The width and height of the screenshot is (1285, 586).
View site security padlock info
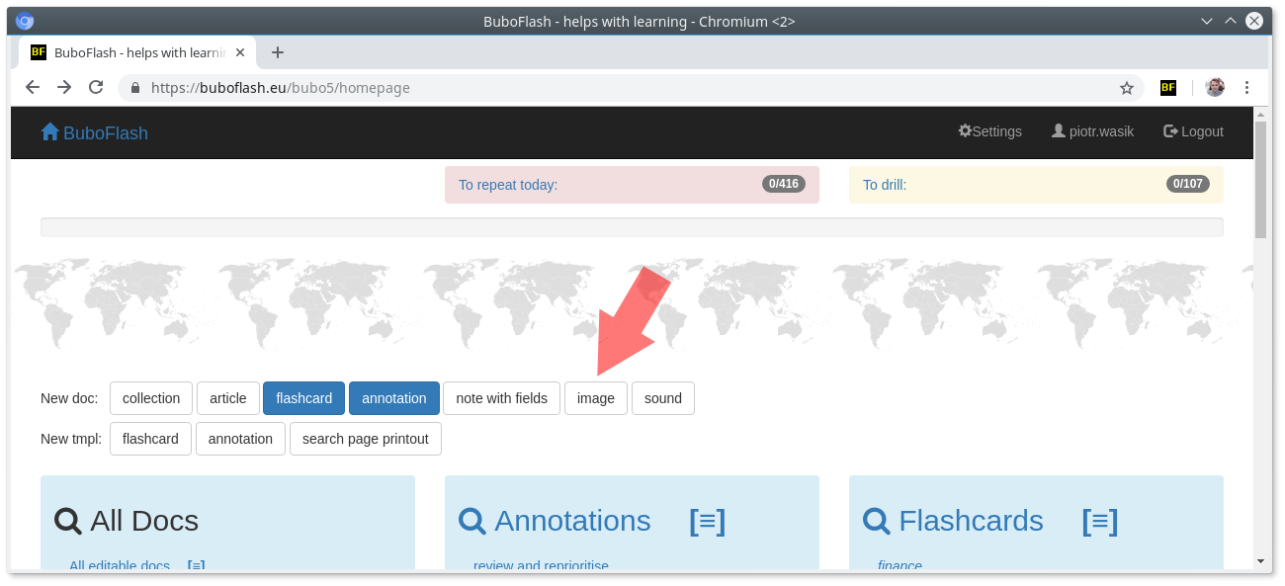coord(135,88)
